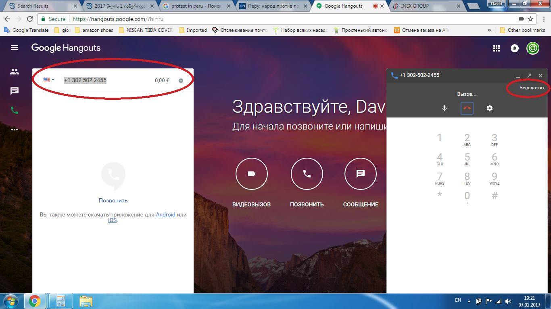Dial digit 1 on keypad
551x309 pixels.
click(x=440, y=139)
